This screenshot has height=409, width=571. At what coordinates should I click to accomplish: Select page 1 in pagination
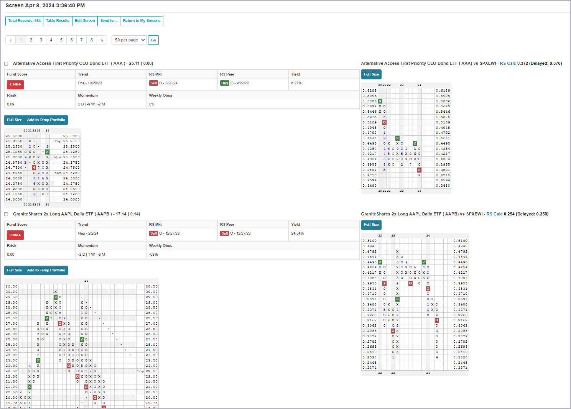21,40
